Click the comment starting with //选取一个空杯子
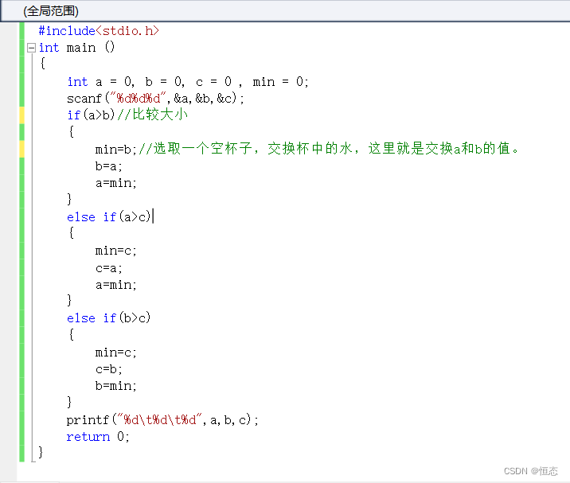 [329, 149]
